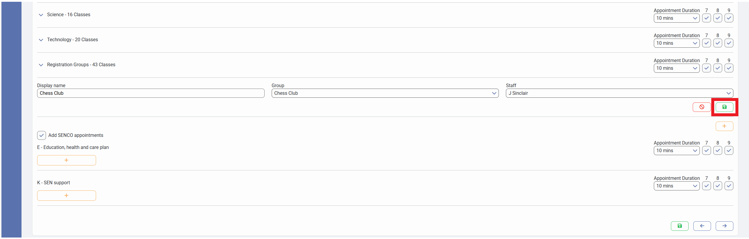The height and width of the screenshot is (239, 749).
Task: Expand the Technology - 20 Classes section
Action: tap(41, 40)
